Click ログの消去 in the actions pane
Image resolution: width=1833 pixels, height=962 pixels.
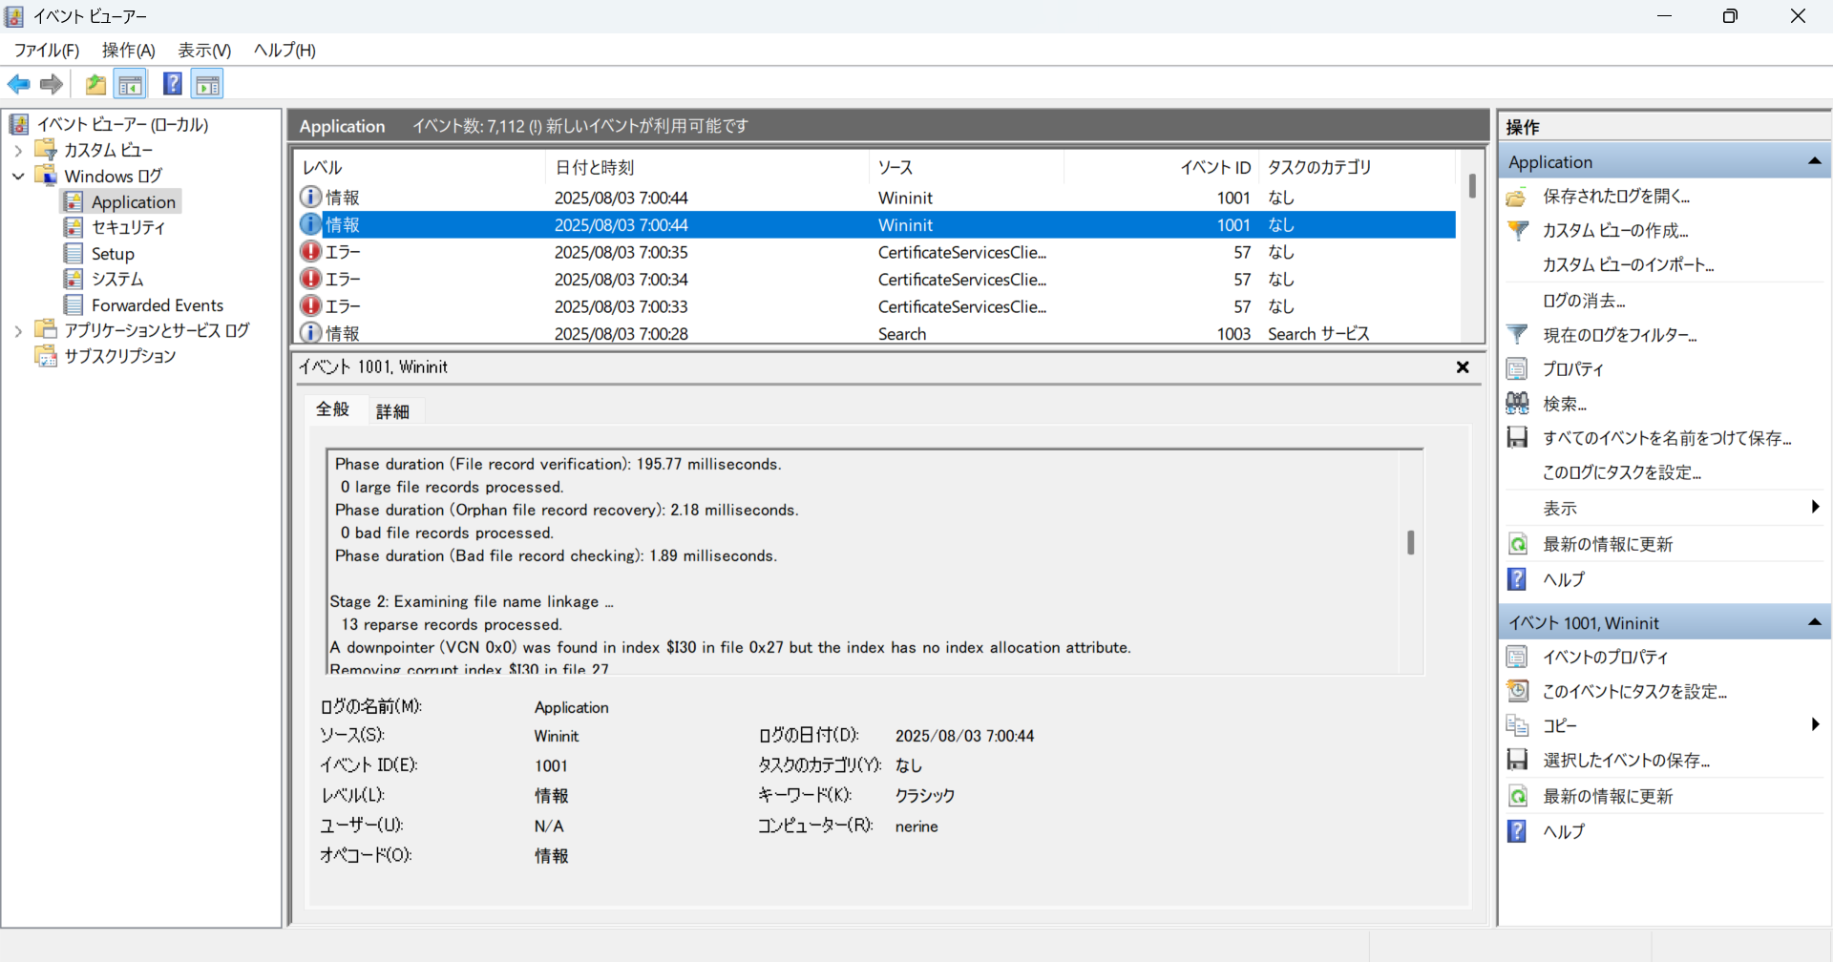(x=1584, y=301)
